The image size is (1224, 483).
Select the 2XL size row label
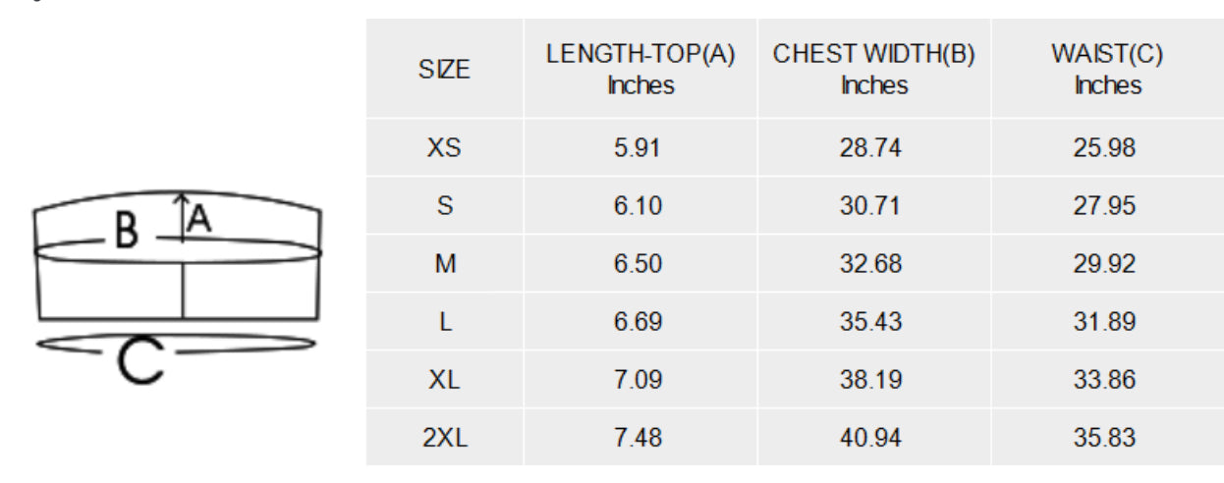click(x=444, y=438)
